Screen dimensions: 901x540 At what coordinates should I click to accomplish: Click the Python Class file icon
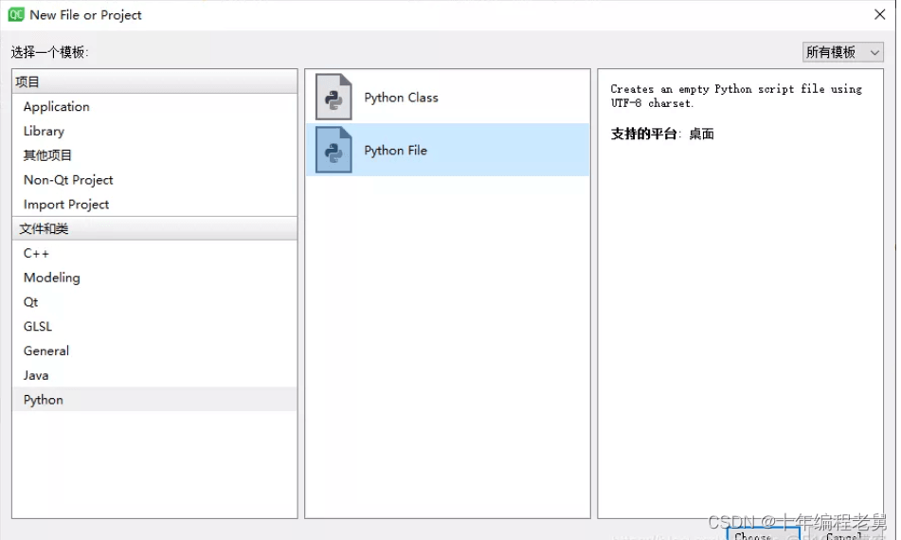333,97
